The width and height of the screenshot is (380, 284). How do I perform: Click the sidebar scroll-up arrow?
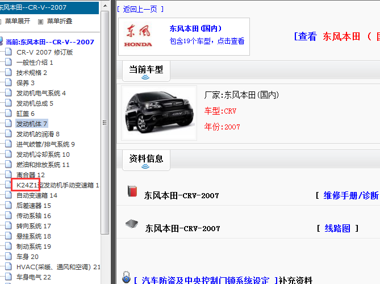point(105,6)
